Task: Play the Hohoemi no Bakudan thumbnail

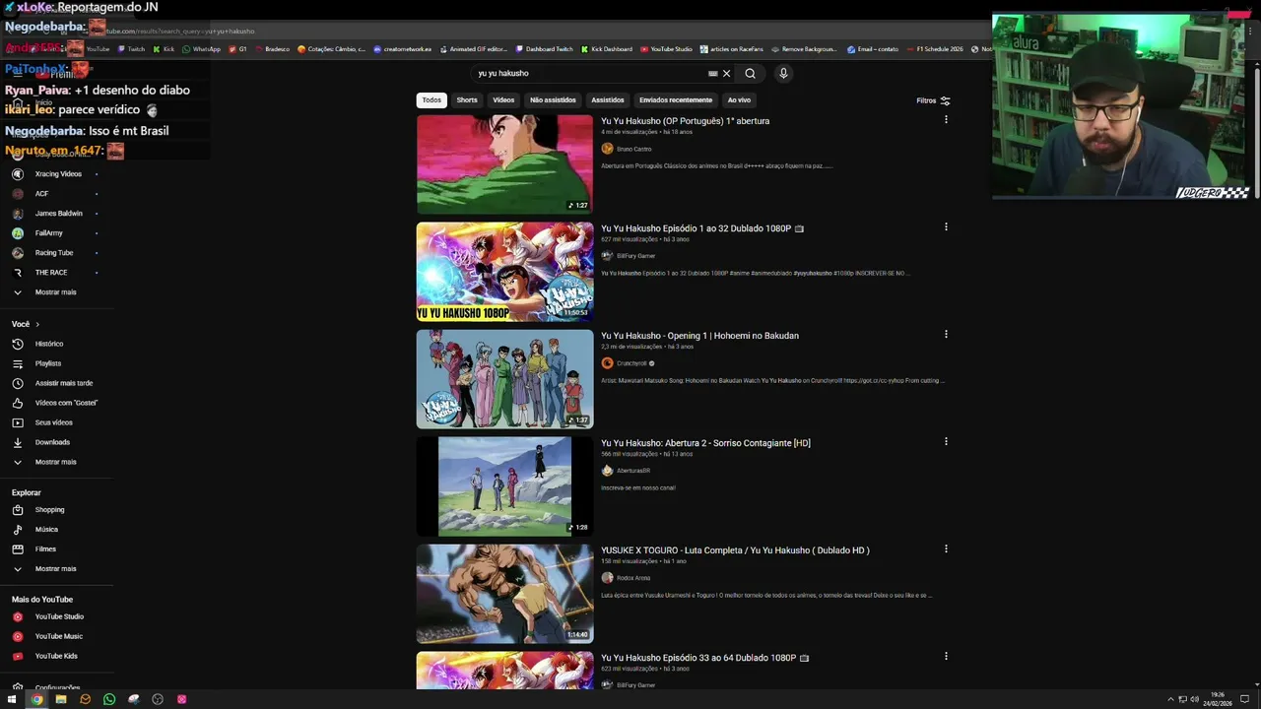Action: pyautogui.click(x=504, y=378)
